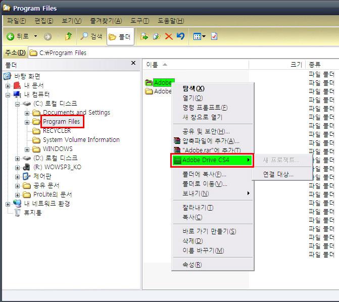Click the greyed Forward arrow icon

tap(47, 36)
